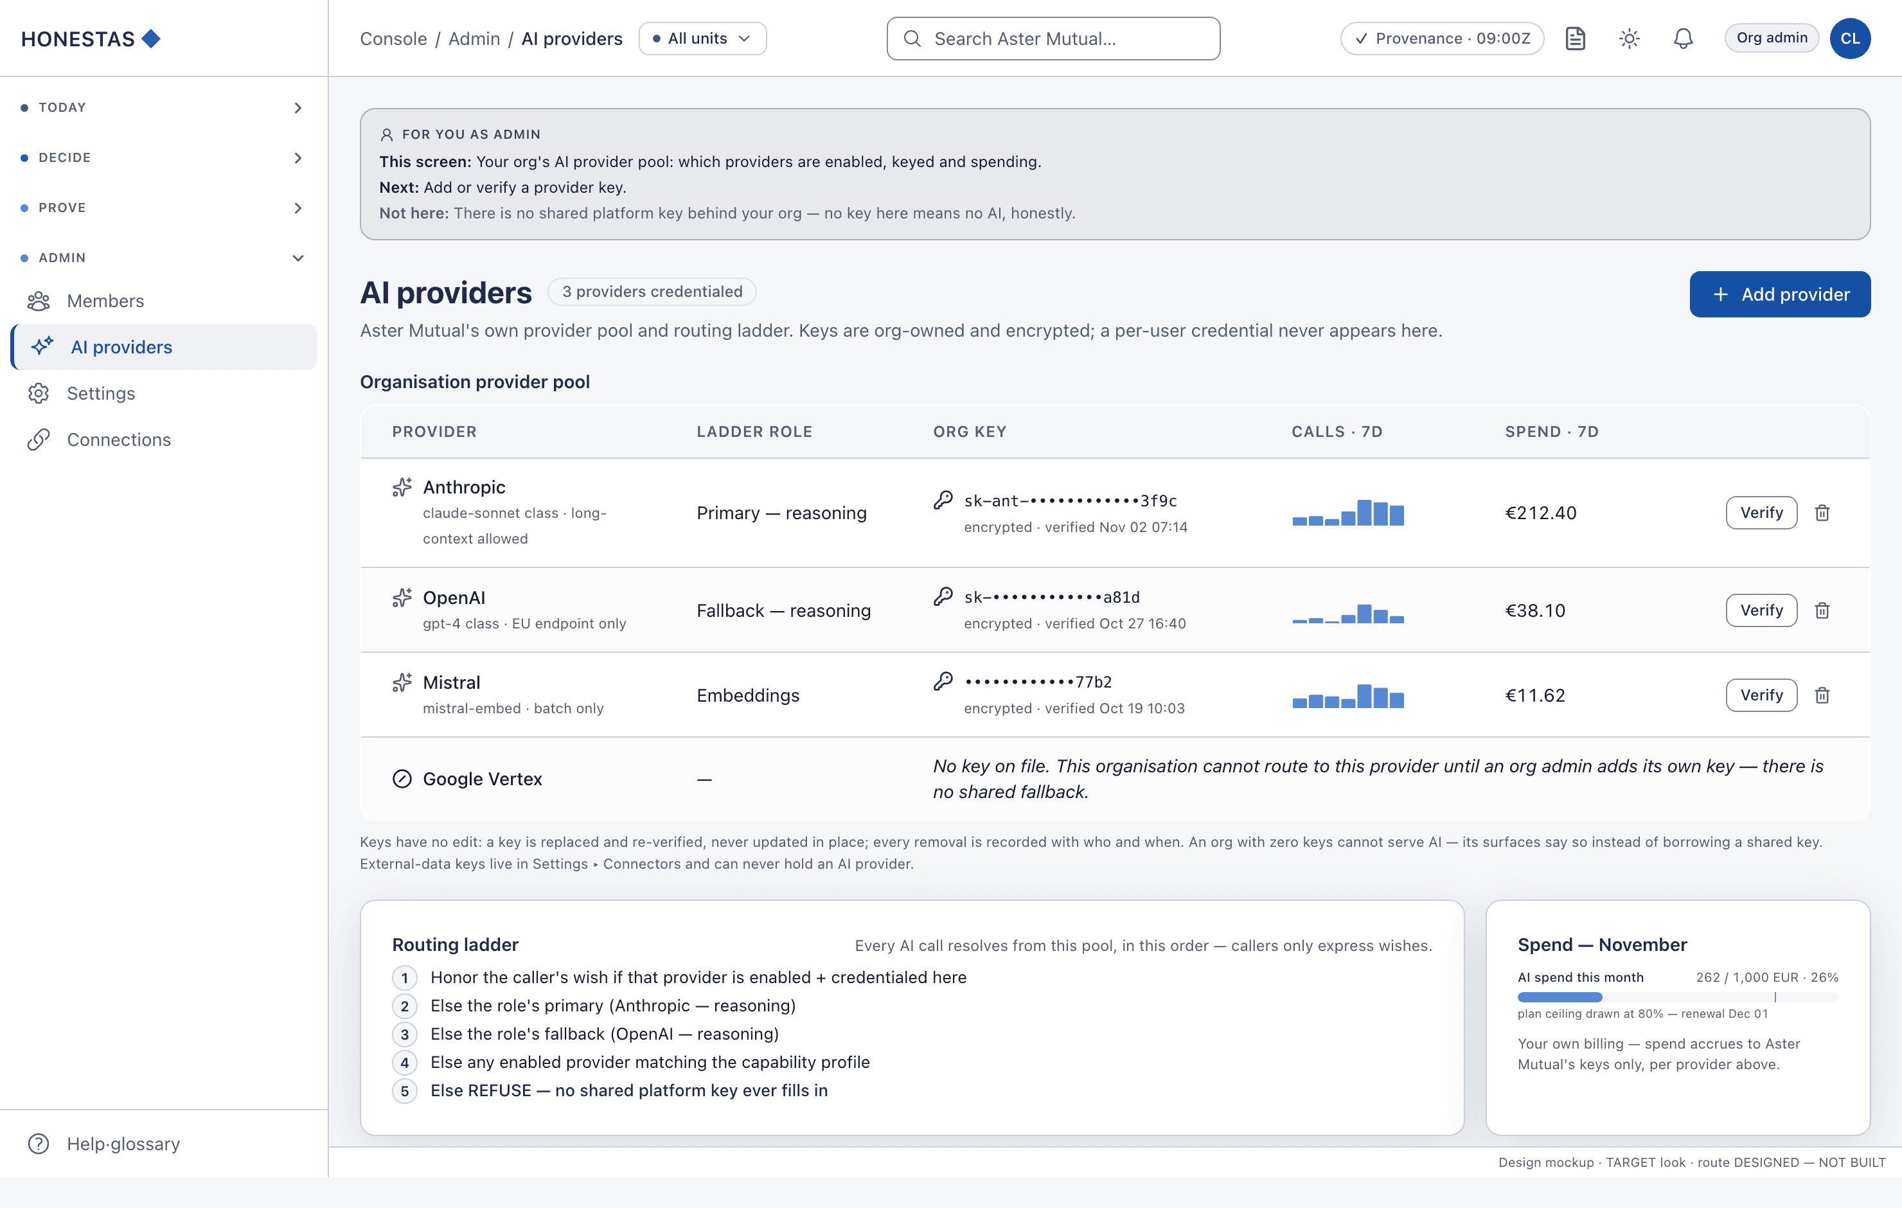Click the Fallback — reasoning ladder role
Screen dimensions: 1902x1208
[783, 610]
